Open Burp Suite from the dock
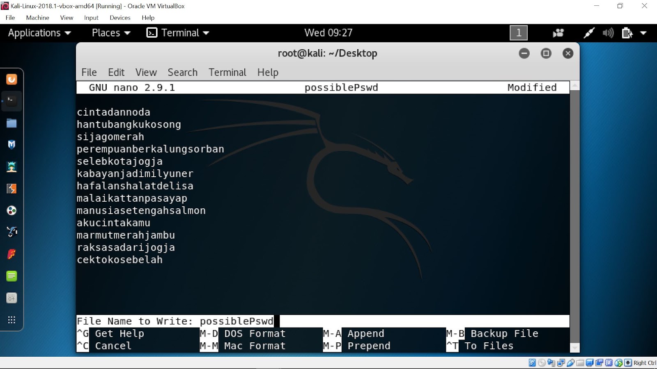 tap(11, 189)
